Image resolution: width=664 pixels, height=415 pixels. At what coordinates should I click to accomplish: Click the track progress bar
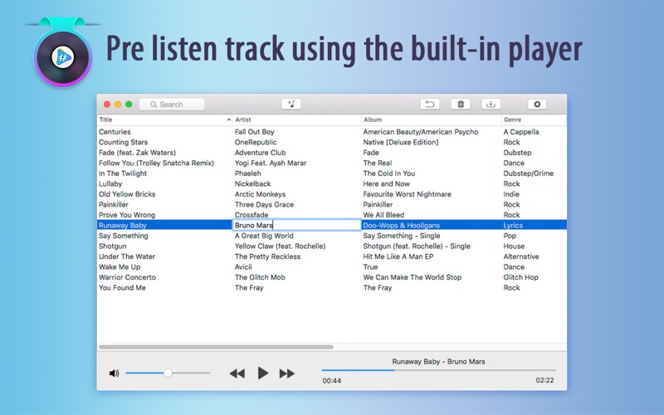[x=438, y=370]
